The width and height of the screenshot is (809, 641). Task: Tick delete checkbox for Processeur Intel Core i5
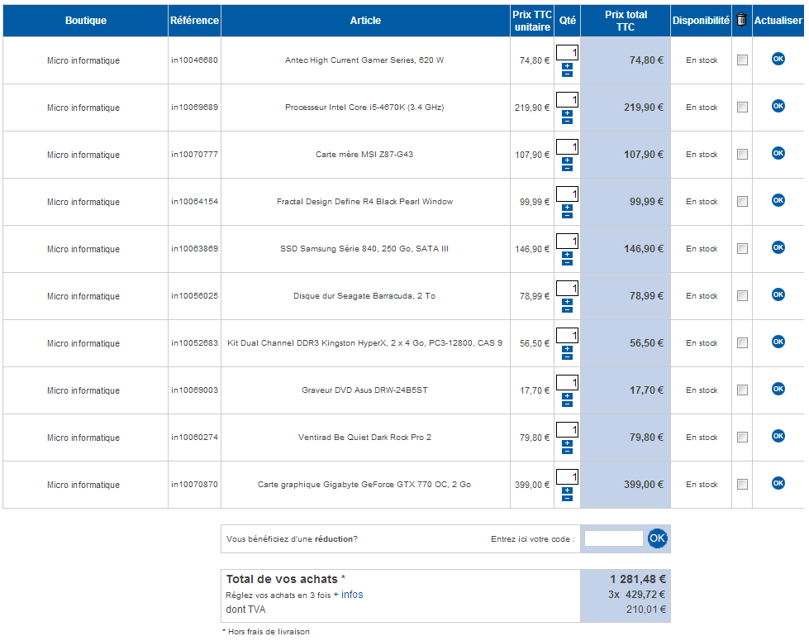[x=742, y=107]
